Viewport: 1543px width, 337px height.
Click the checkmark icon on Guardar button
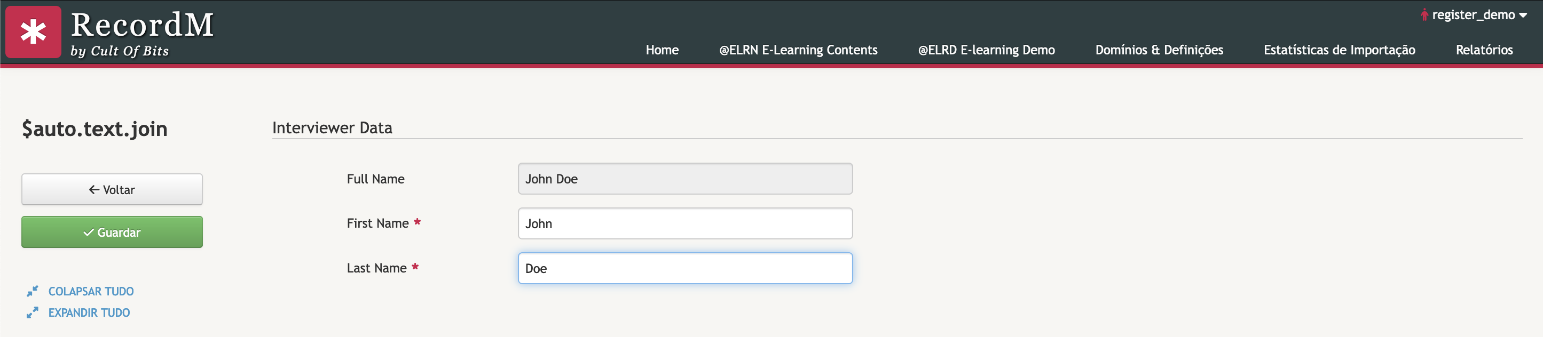(89, 232)
